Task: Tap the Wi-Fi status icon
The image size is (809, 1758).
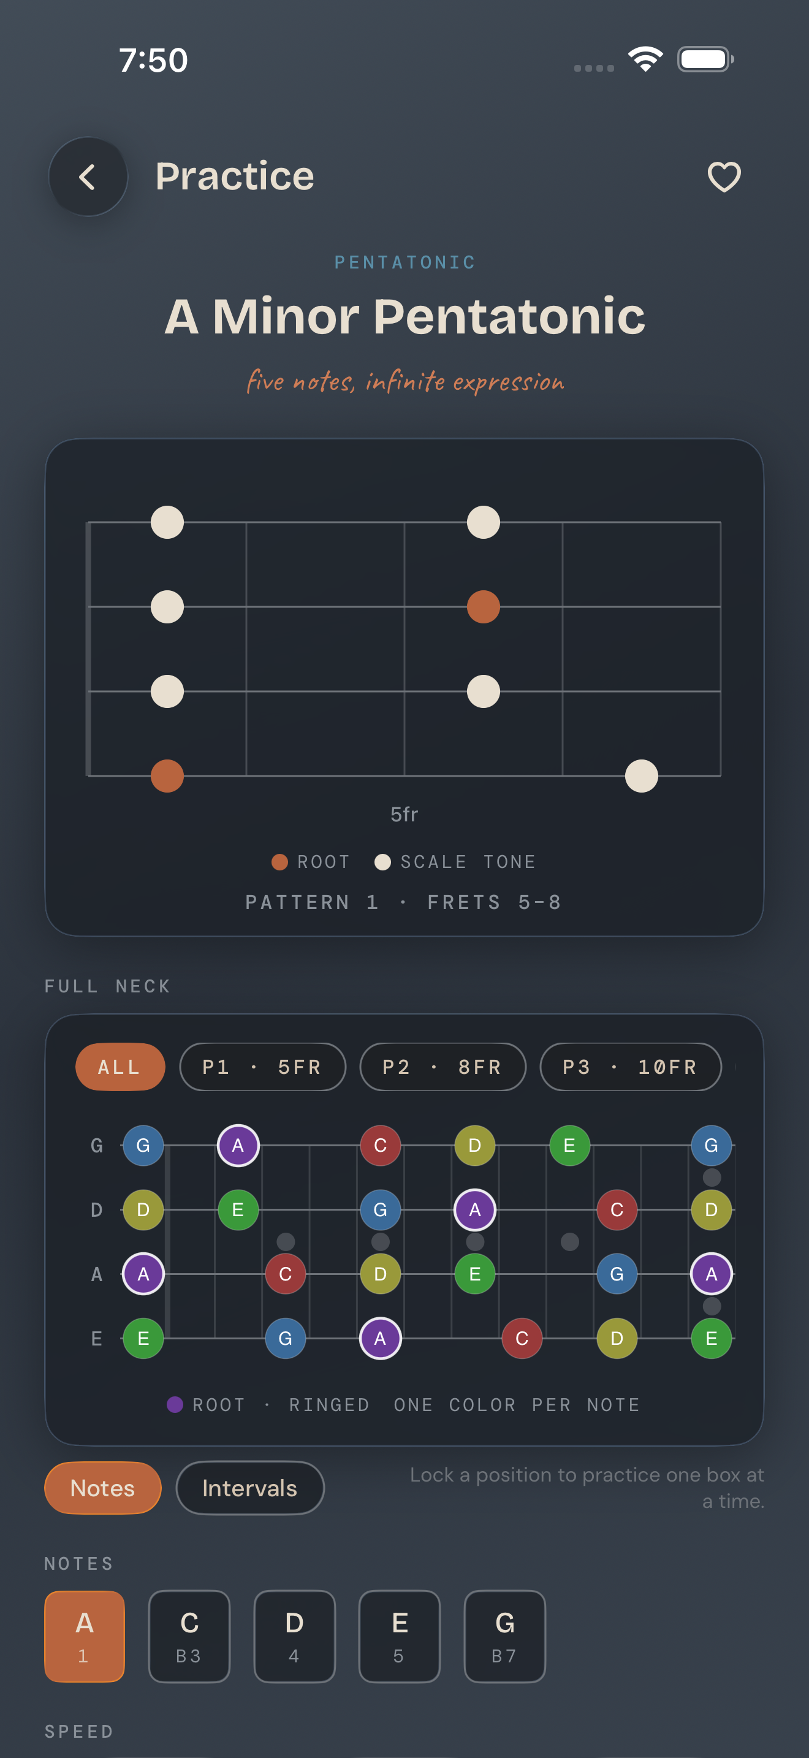Action: 645,59
